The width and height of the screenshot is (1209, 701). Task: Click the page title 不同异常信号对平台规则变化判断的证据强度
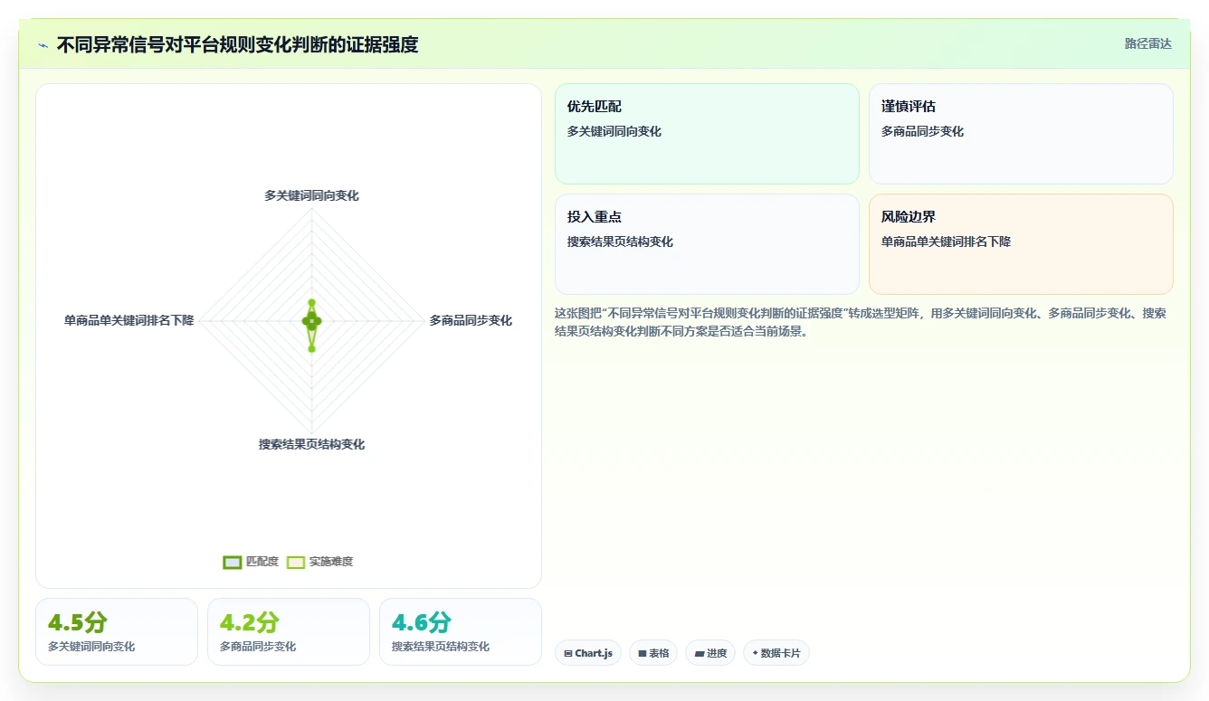point(237,44)
